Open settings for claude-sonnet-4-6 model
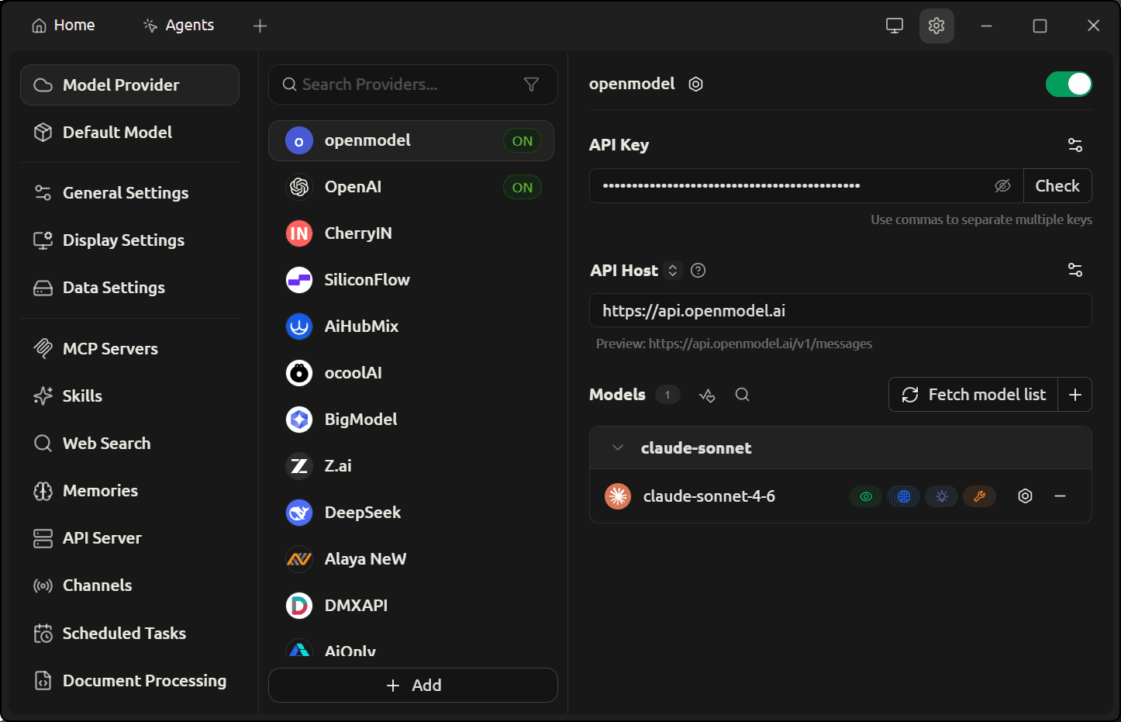 (1025, 496)
